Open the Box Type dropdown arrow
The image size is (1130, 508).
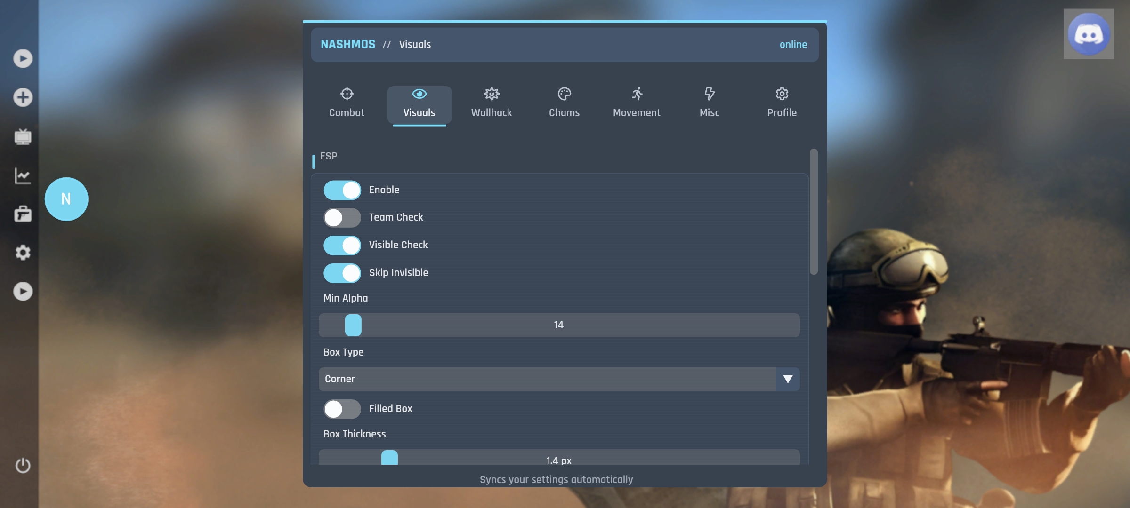(788, 379)
